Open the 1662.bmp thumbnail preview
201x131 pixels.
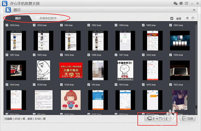coord(98,41)
